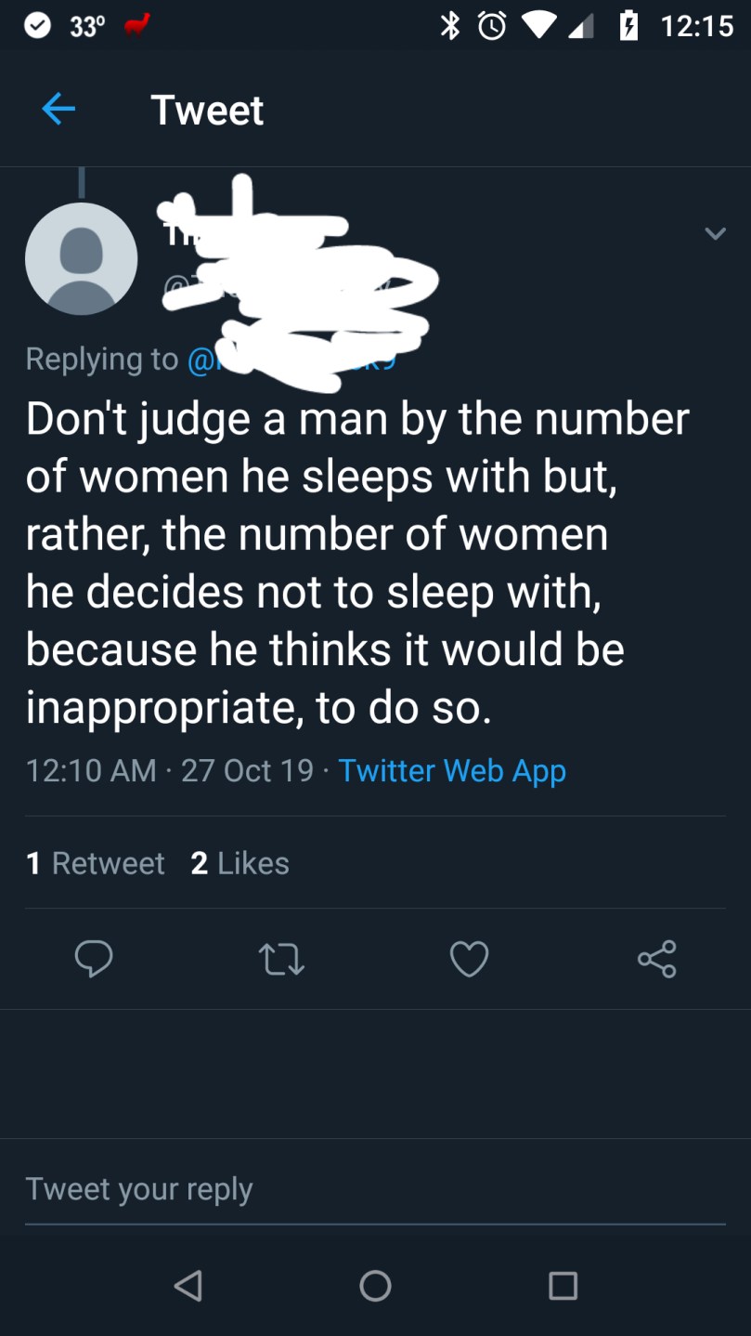Like the tweet with heart icon
Viewport: 751px width, 1336px height.
(469, 959)
